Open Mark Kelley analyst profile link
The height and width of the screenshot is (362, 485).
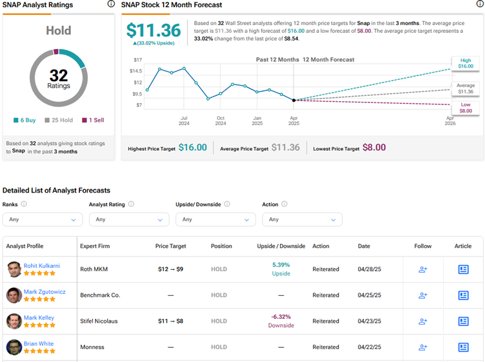click(39, 318)
